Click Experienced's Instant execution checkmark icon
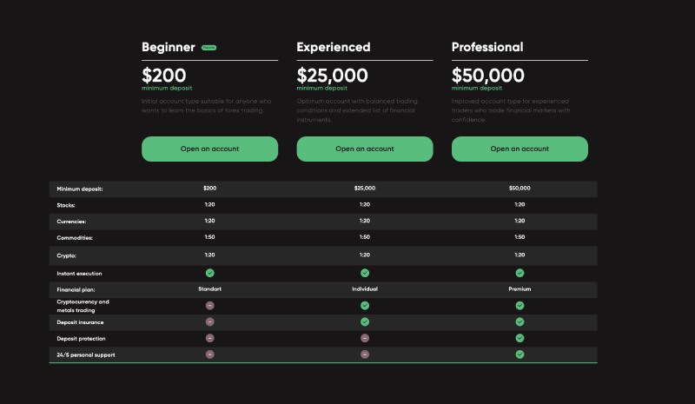The image size is (695, 404). click(x=365, y=273)
